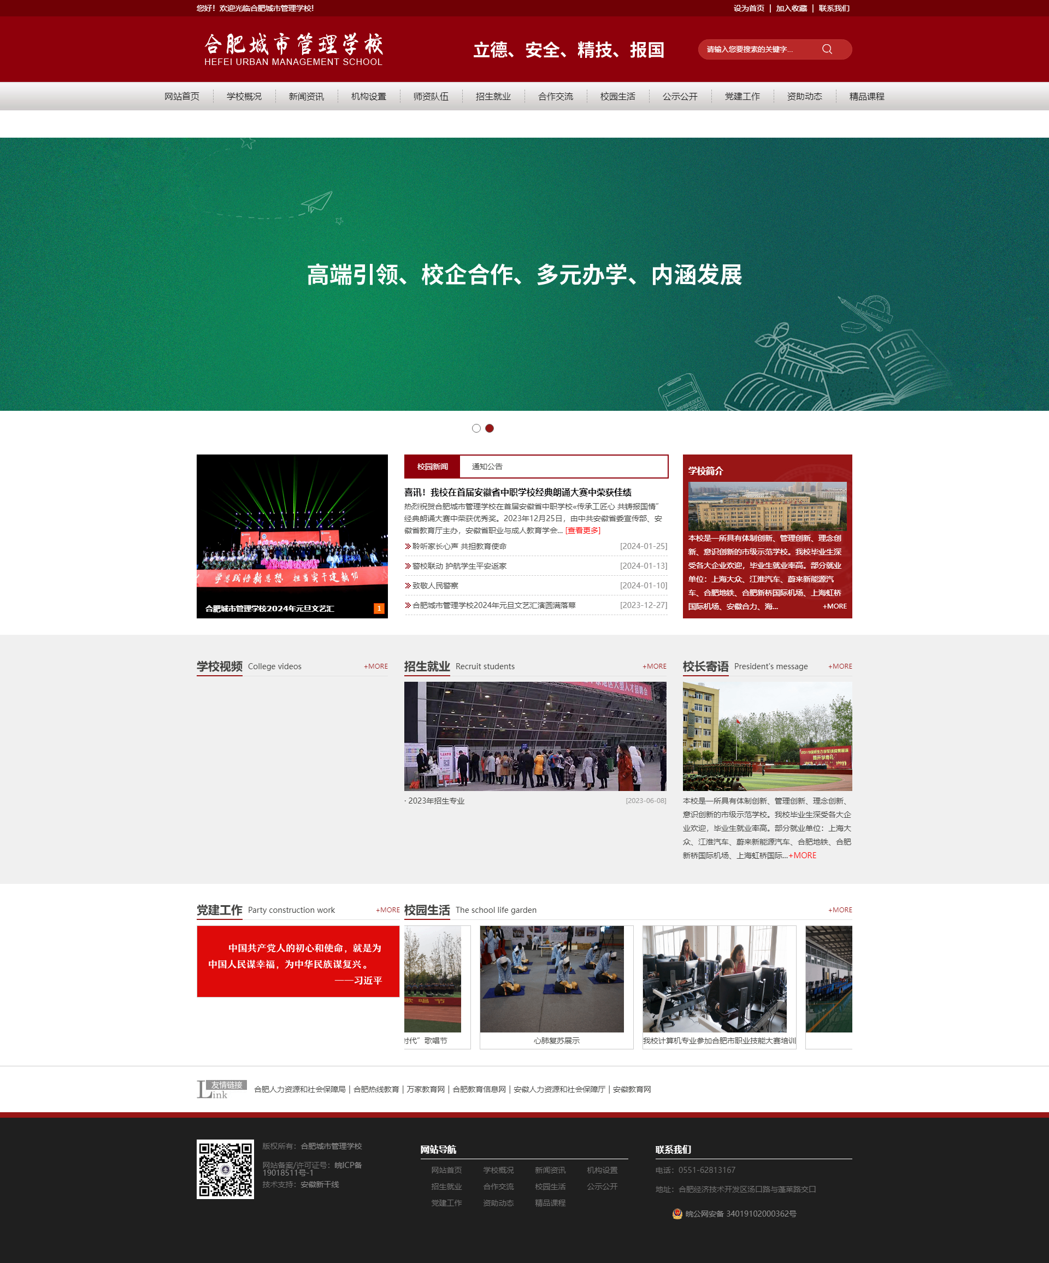Click the arrow icon beside 致敬人民警察 news item
Screen dimensions: 1049x1263
coord(407,585)
